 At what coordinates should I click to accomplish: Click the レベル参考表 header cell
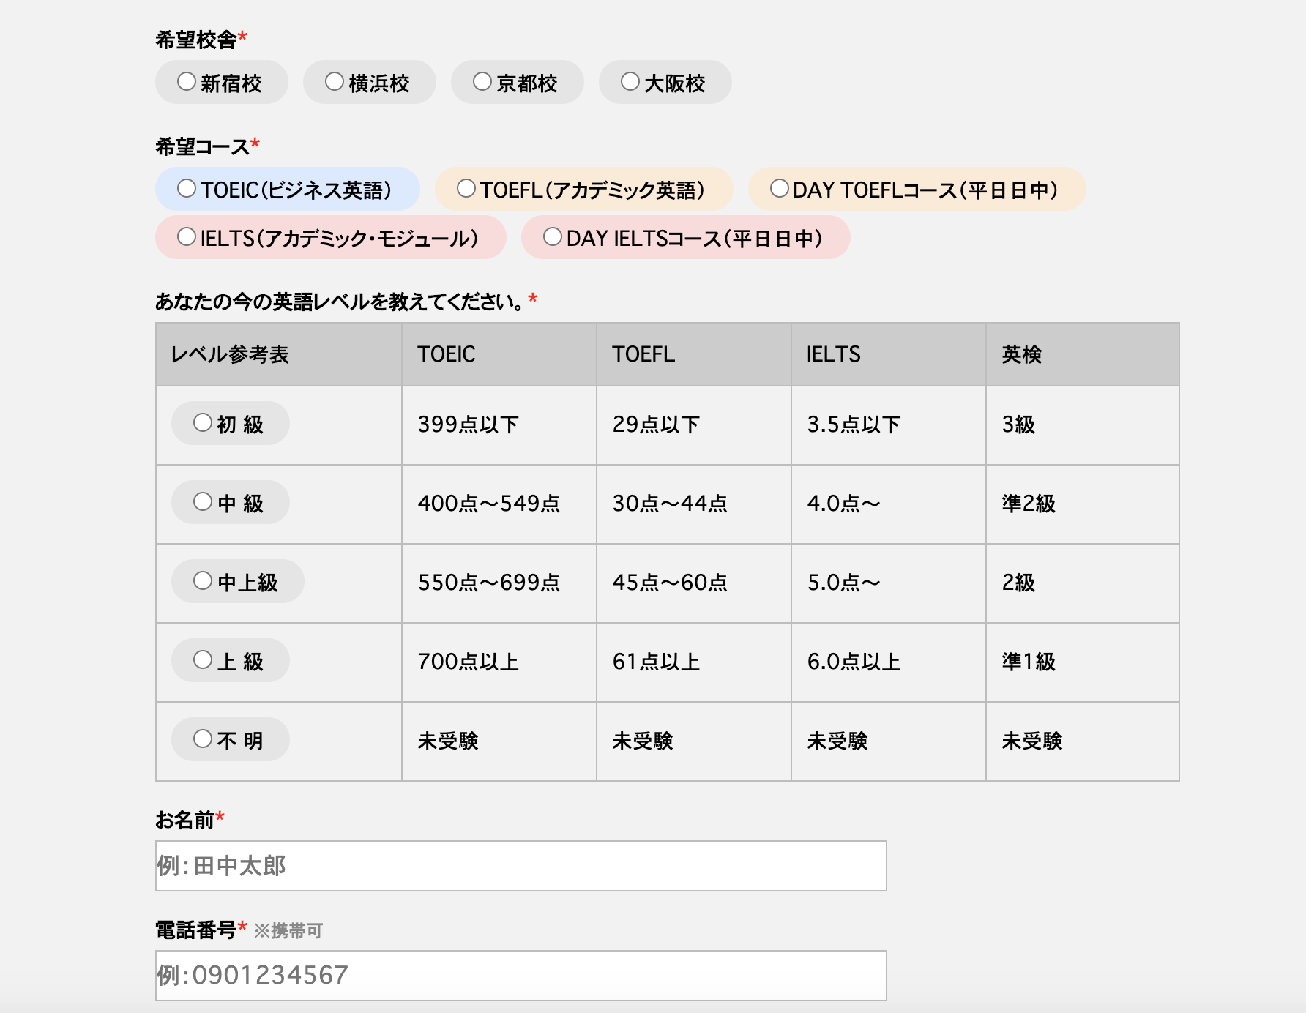click(x=278, y=354)
